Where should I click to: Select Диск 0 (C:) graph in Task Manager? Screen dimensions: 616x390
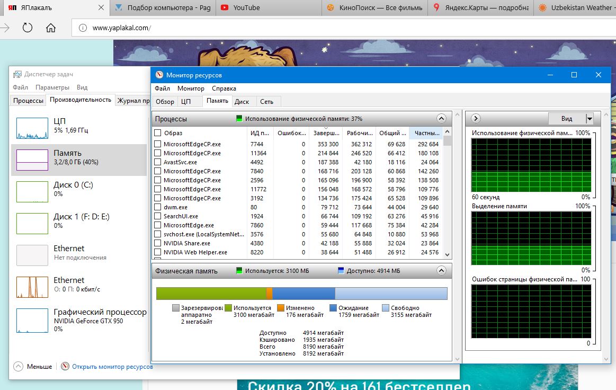pos(32,191)
